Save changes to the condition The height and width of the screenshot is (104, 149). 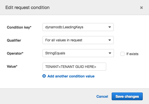[127, 96]
